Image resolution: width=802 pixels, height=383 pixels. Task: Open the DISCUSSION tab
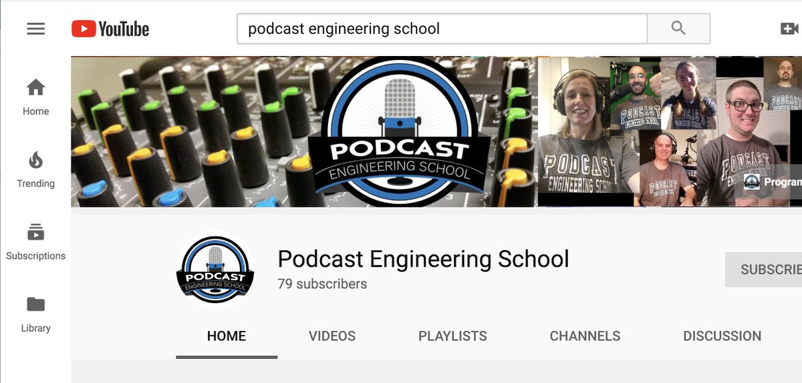pos(722,336)
